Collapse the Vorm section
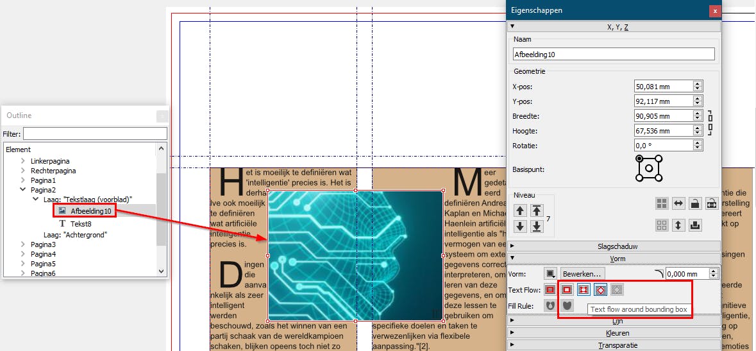The height and width of the screenshot is (351, 756). 614,259
